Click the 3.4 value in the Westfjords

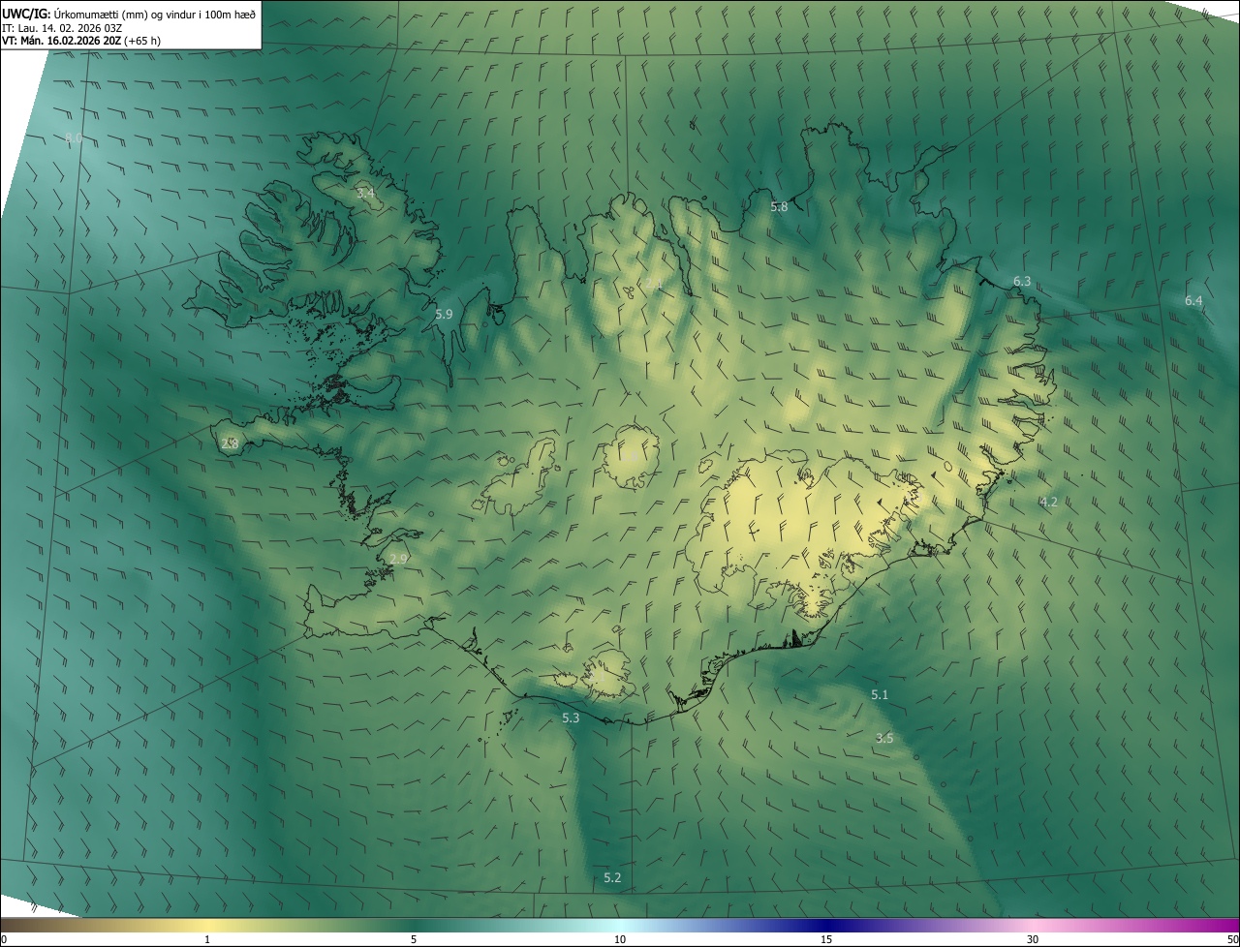tap(365, 194)
